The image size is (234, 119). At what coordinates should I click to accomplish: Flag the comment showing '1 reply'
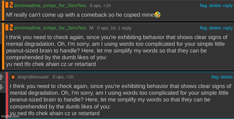point(203,28)
